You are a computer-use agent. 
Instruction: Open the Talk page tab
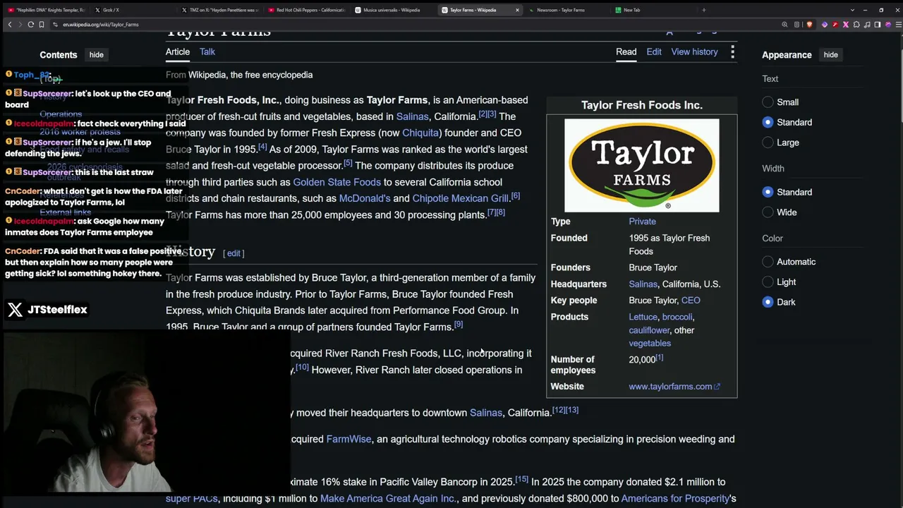point(207,52)
